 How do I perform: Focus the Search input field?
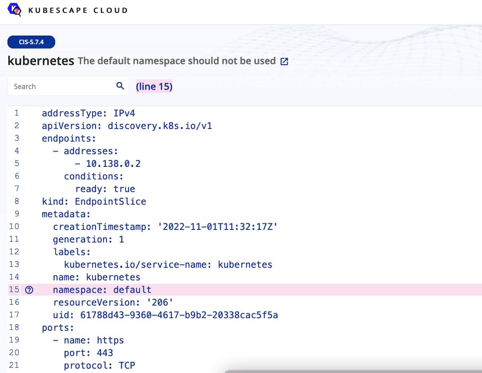coord(60,86)
